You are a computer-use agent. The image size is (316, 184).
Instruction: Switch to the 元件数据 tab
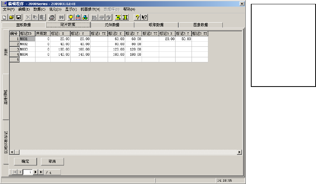click(112, 25)
